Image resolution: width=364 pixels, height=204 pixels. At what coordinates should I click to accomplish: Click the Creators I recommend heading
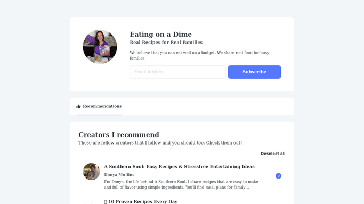pyautogui.click(x=119, y=134)
